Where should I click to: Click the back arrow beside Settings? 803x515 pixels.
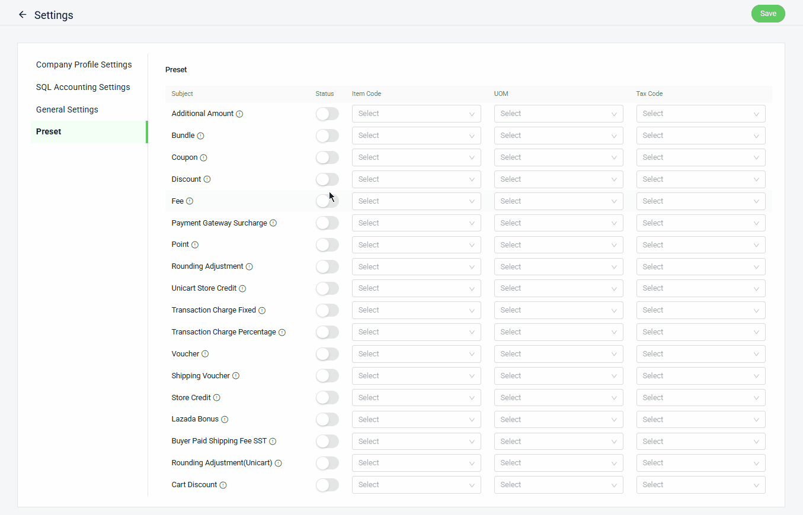tap(23, 15)
